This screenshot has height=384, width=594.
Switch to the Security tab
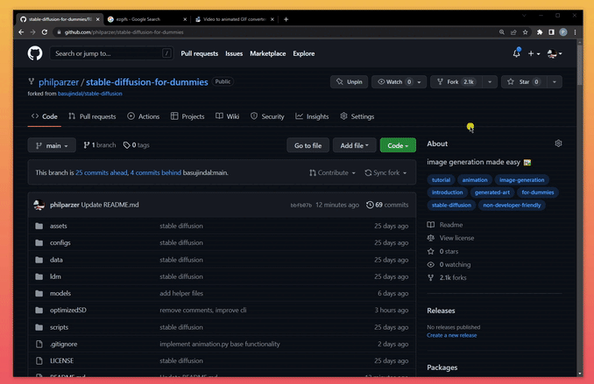coord(267,116)
